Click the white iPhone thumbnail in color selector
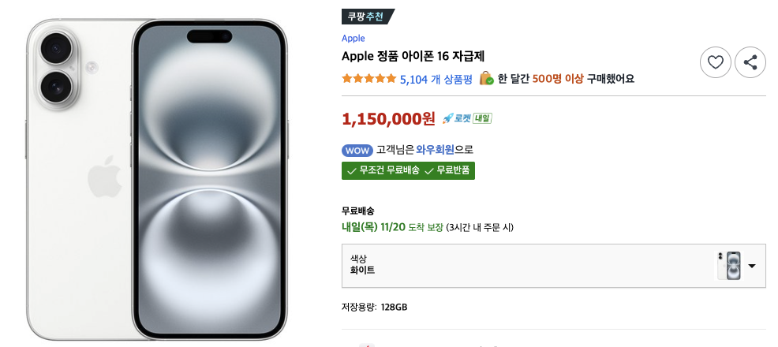Image resolution: width=778 pixels, height=347 pixels. click(x=728, y=266)
